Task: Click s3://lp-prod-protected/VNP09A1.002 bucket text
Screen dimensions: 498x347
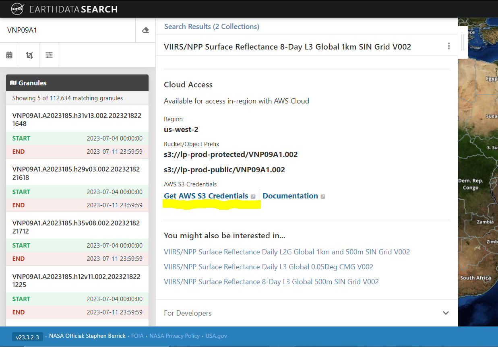Action: point(231,154)
